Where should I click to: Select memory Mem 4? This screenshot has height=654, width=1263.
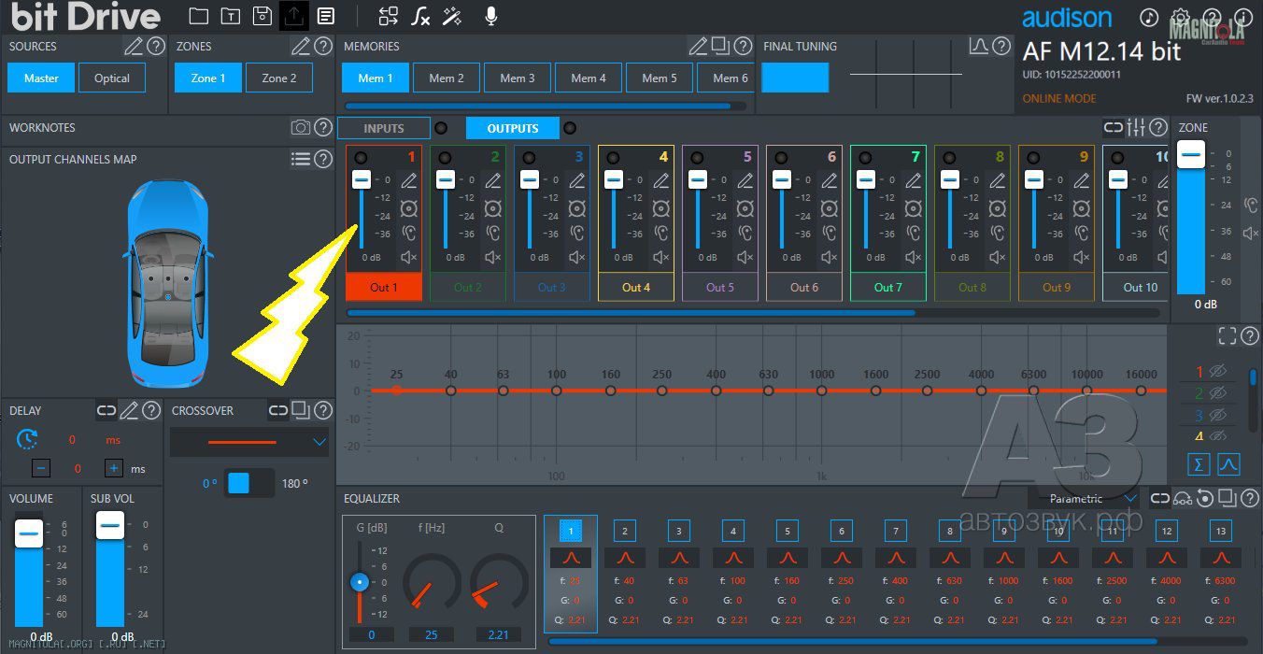pos(589,78)
